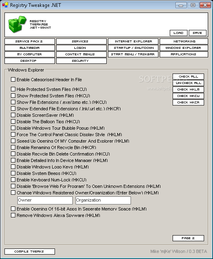Enable Speed Up Opening Of My Computer
This screenshot has width=213, height=259.
[x=13, y=141]
